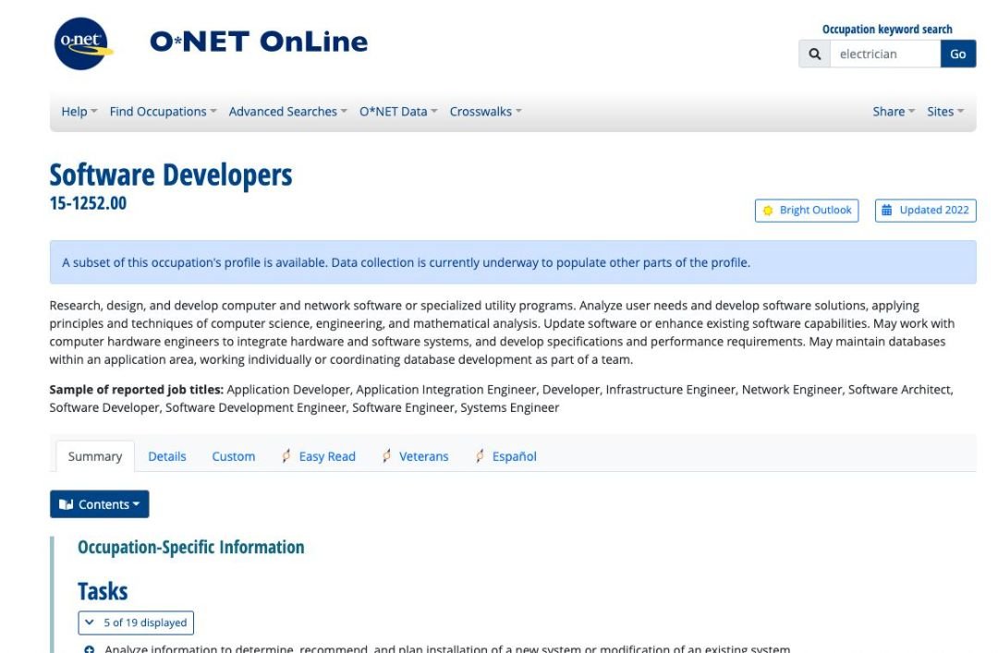Click the occupation code 15-1252.00

pyautogui.click(x=88, y=203)
